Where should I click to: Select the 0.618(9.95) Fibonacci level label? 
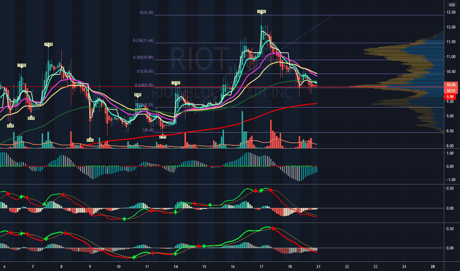point(144,85)
